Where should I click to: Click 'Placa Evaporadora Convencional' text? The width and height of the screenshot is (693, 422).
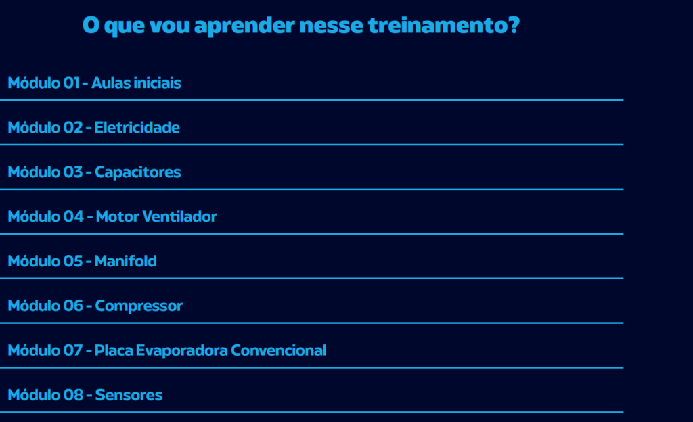pyautogui.click(x=210, y=350)
